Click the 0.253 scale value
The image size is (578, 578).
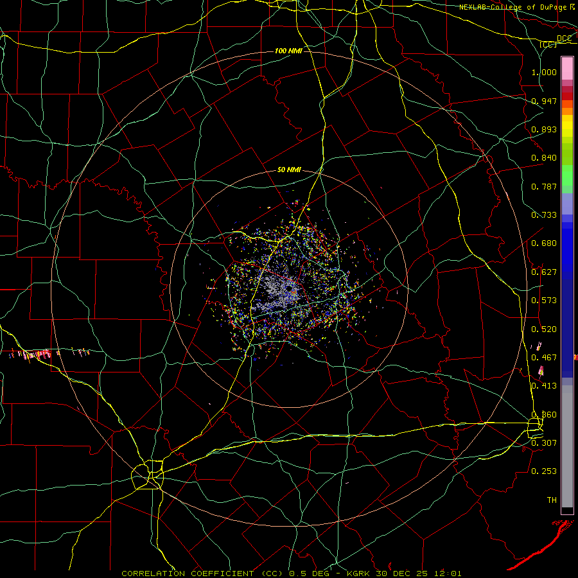544,471
